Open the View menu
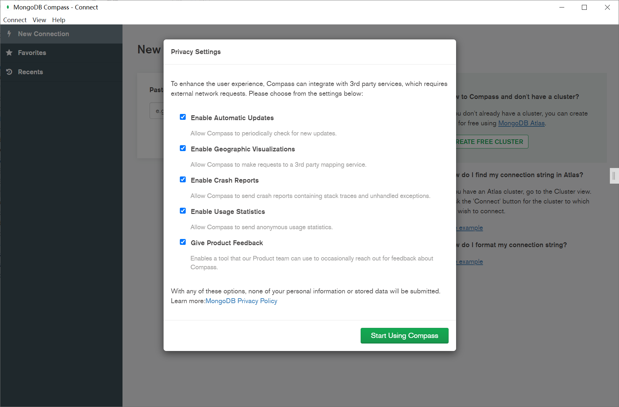Viewport: 619px width, 407px height. click(x=39, y=20)
